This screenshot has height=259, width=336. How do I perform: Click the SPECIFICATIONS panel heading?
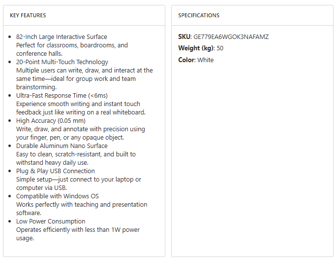click(x=199, y=15)
